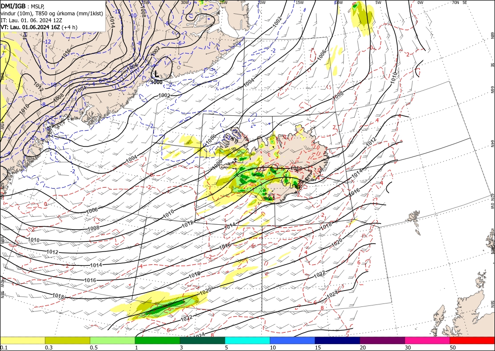Image resolution: width=495 pixels, height=351 pixels.
Task: Click the navy 15–20 mm legend swatch
Action: point(338,340)
